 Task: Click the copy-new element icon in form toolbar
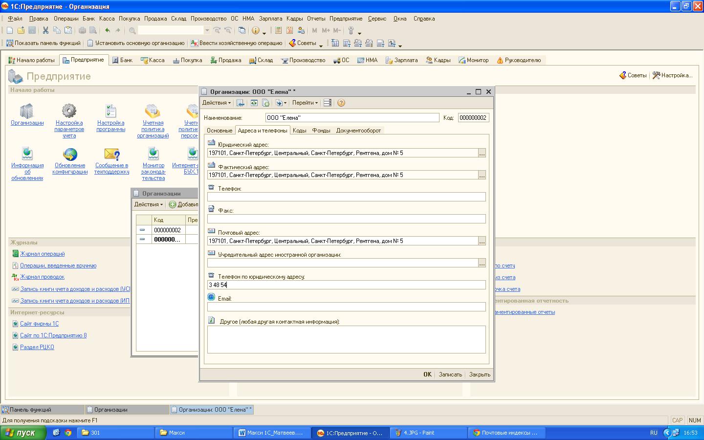pos(265,103)
